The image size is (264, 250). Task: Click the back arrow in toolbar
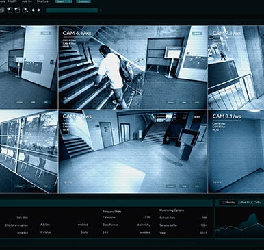pos(34,10)
